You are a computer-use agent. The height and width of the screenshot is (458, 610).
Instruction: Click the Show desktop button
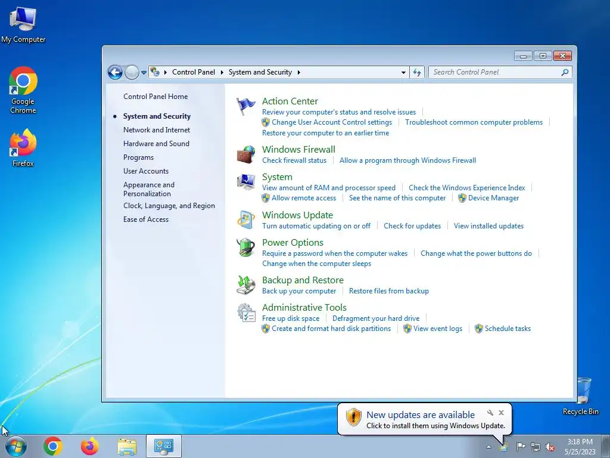[x=606, y=446]
